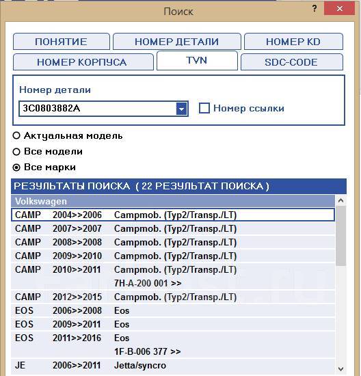Click the results list scroll down arrow
The image size is (361, 376).
341,368
